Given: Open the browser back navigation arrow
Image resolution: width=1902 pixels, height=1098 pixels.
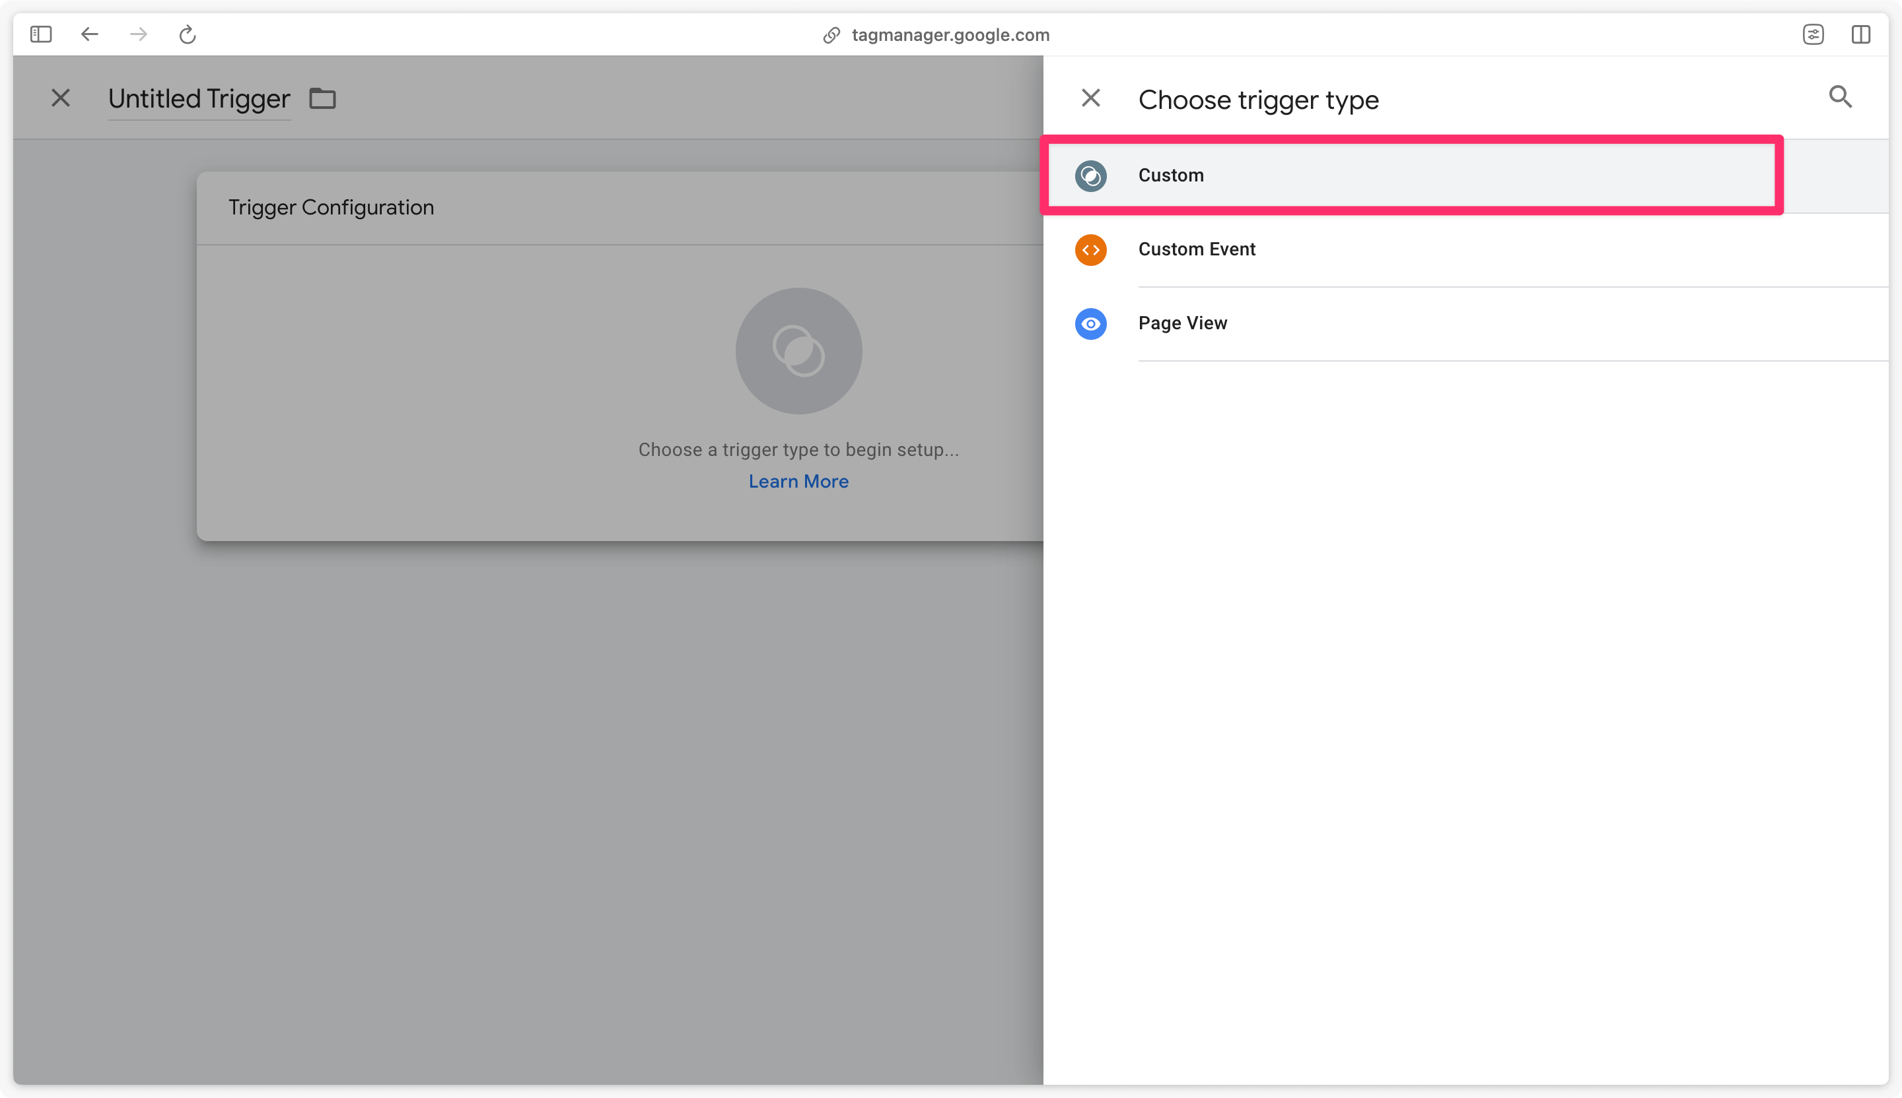Looking at the screenshot, I should (x=90, y=34).
